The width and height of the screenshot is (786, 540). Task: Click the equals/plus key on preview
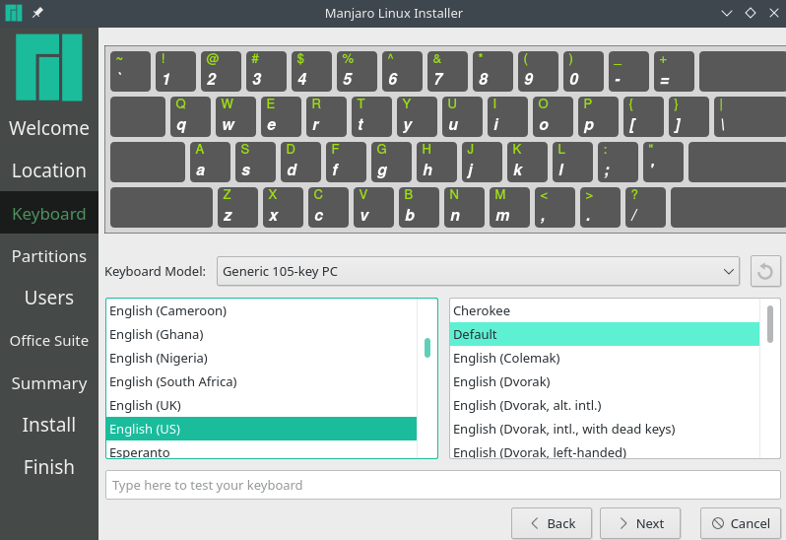pyautogui.click(x=674, y=71)
